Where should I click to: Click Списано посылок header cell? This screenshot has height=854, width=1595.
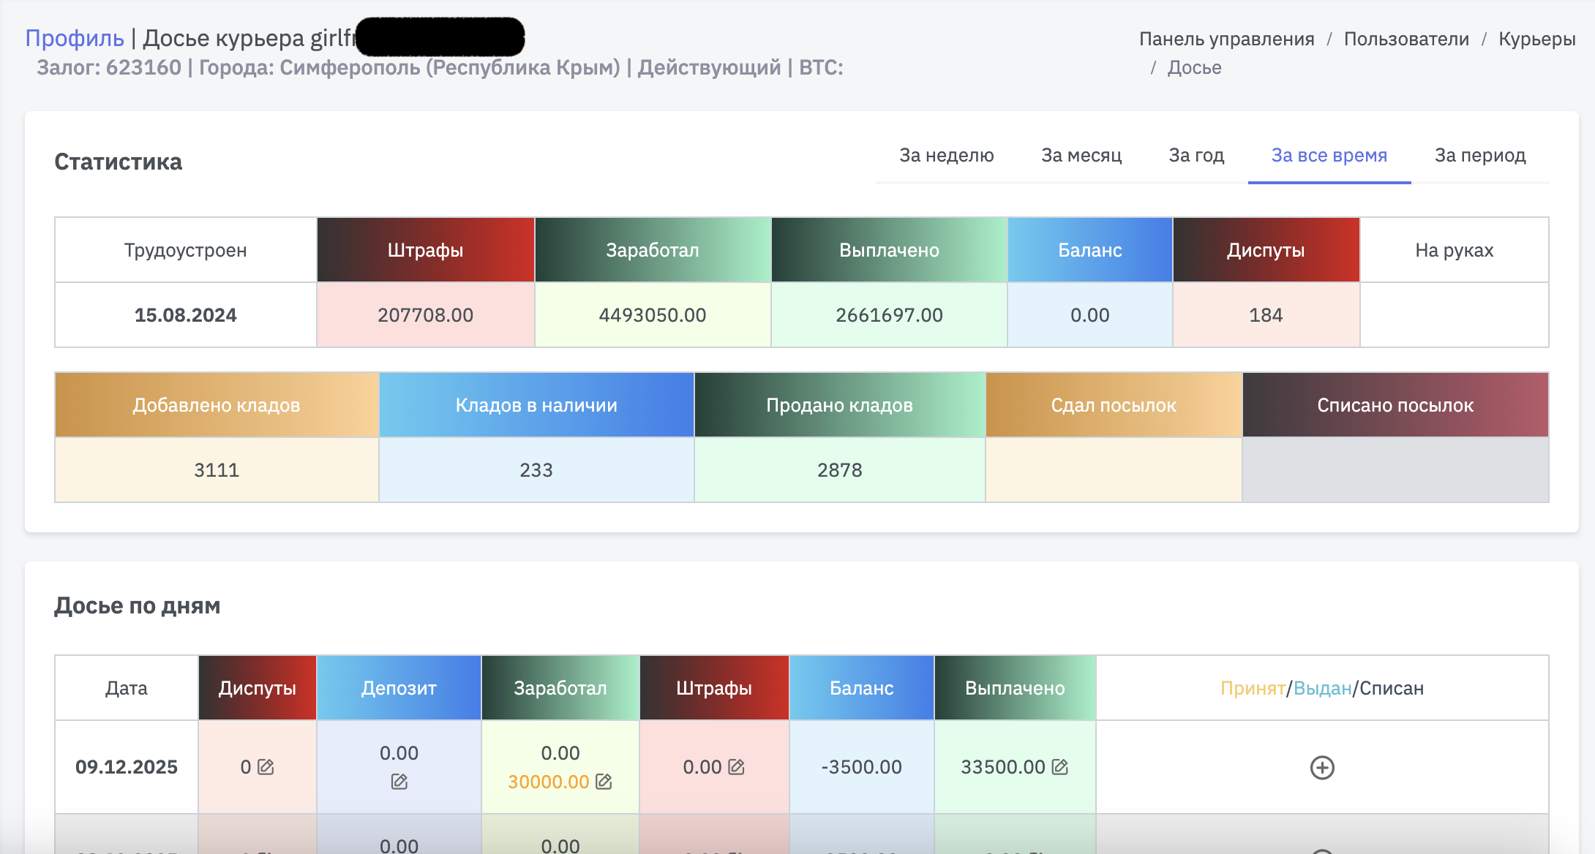[1395, 405]
